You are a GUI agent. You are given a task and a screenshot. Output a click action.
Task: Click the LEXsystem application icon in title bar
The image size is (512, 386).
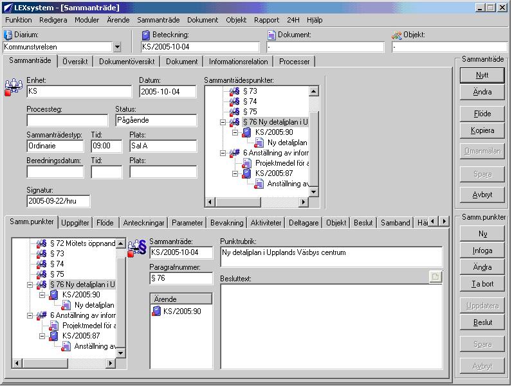pos(8,8)
